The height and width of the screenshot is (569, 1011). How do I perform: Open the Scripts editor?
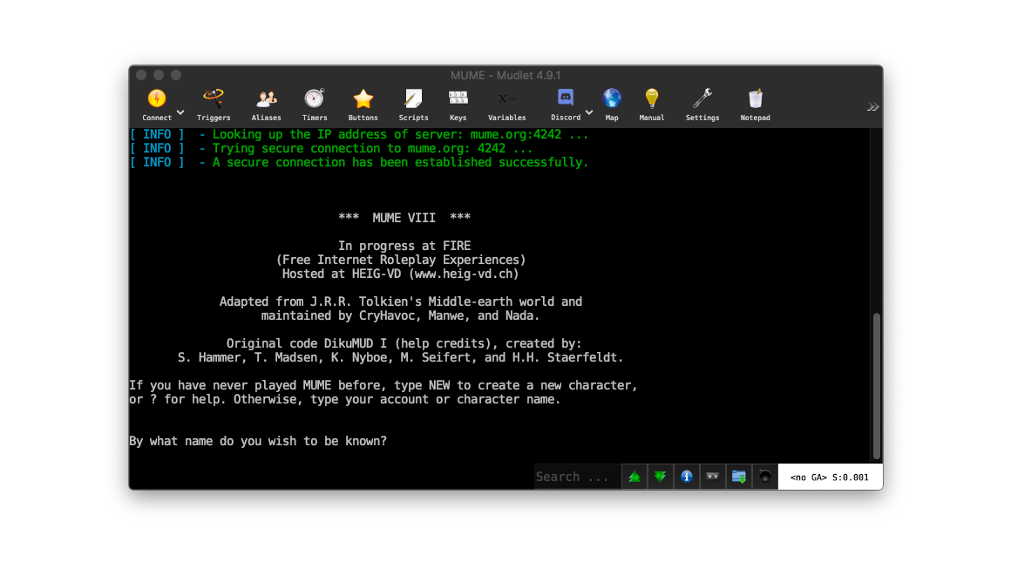413,105
